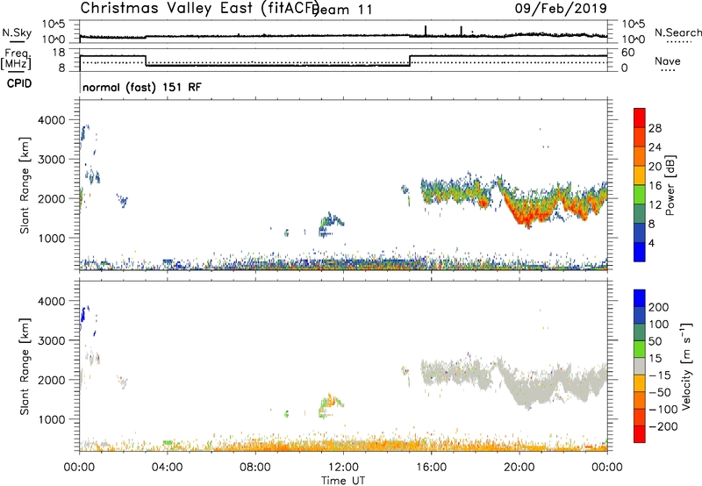The image size is (702, 486).
Task: Click the 08:00 time tick label
Action: (x=254, y=468)
